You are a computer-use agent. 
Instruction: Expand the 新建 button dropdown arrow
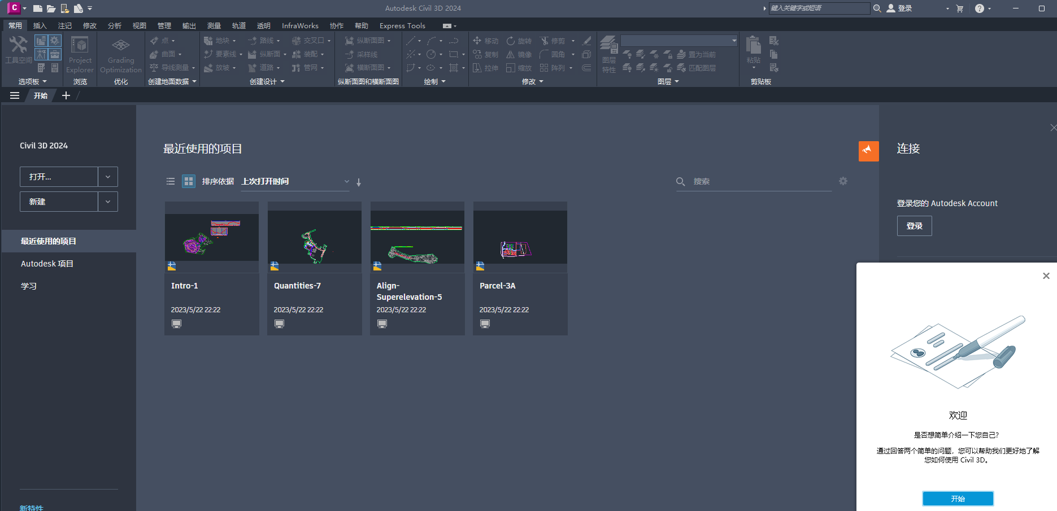pyautogui.click(x=108, y=202)
